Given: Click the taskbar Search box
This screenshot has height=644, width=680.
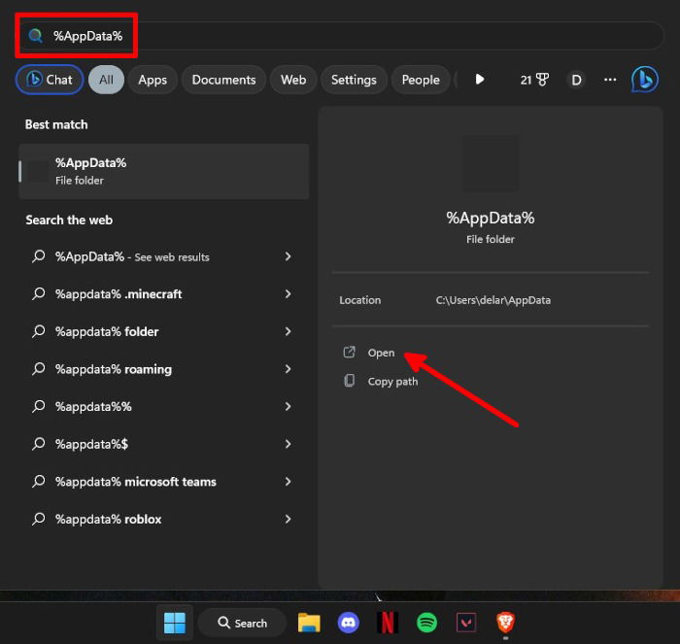Looking at the screenshot, I should pos(242,623).
